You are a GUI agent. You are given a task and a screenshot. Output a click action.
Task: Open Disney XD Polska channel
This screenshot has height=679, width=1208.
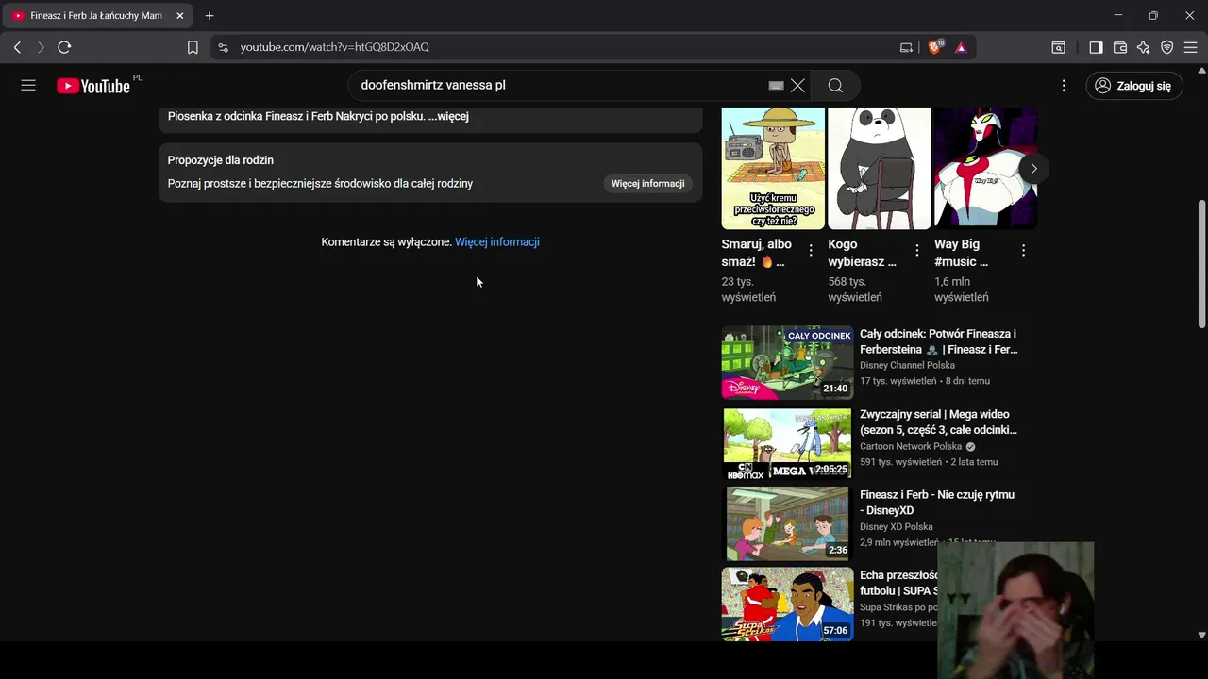[x=897, y=527]
